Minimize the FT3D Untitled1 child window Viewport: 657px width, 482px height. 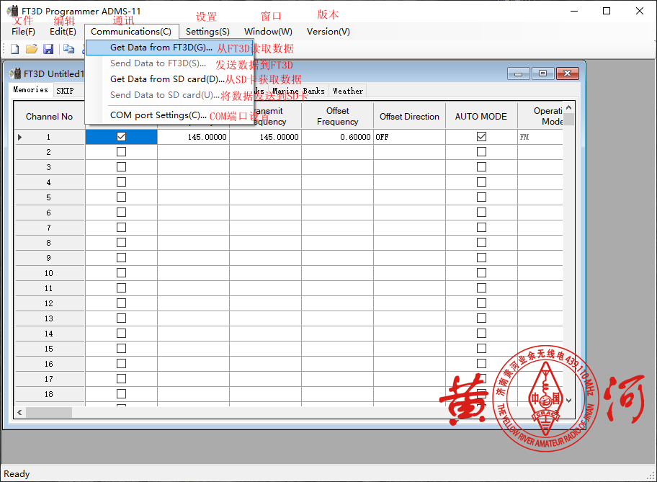pos(518,73)
